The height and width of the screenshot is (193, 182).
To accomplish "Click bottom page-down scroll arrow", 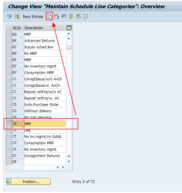I will (69, 161).
